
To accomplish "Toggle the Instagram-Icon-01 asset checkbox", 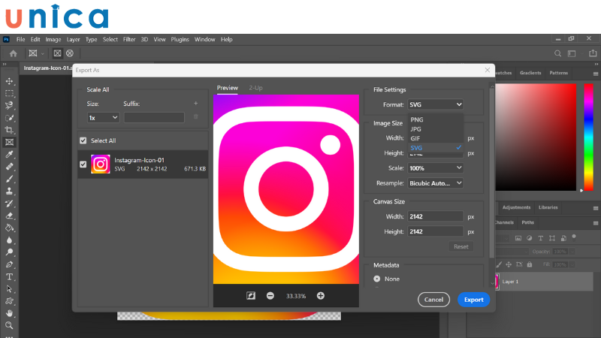I will (x=83, y=164).
